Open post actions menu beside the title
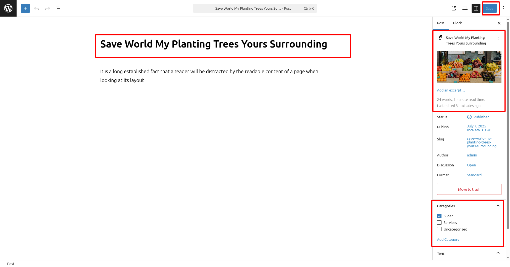 click(498, 38)
